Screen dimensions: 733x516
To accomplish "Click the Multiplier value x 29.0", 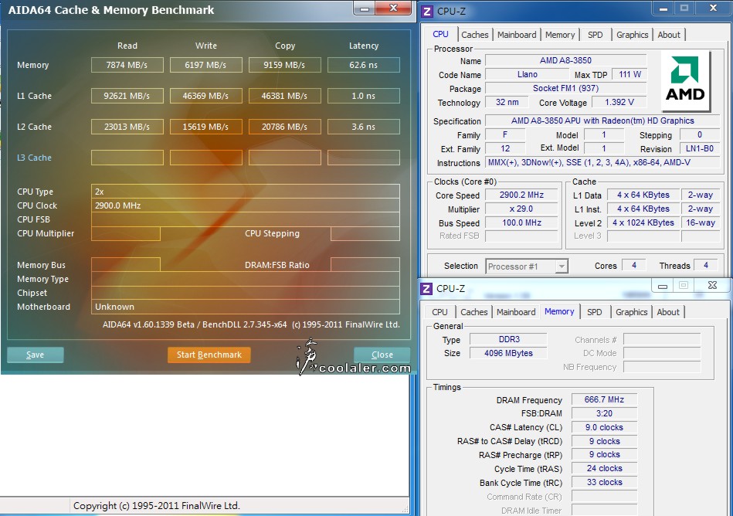I will click(521, 209).
